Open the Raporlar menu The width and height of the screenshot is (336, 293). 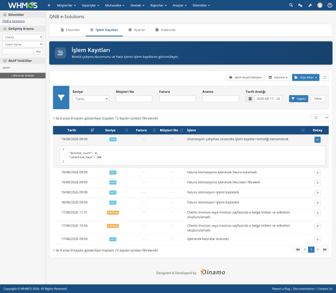158,5
